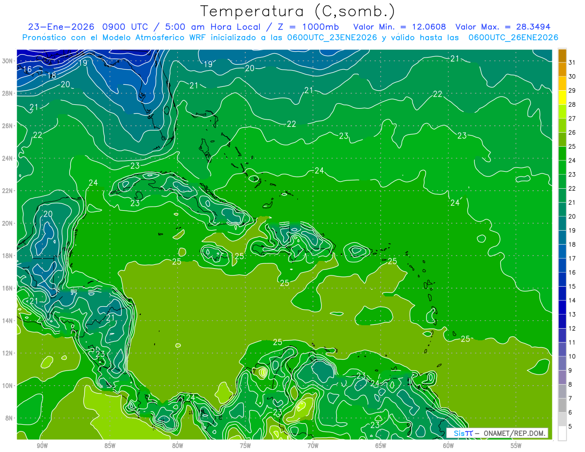Click legend value 12

point(572,328)
